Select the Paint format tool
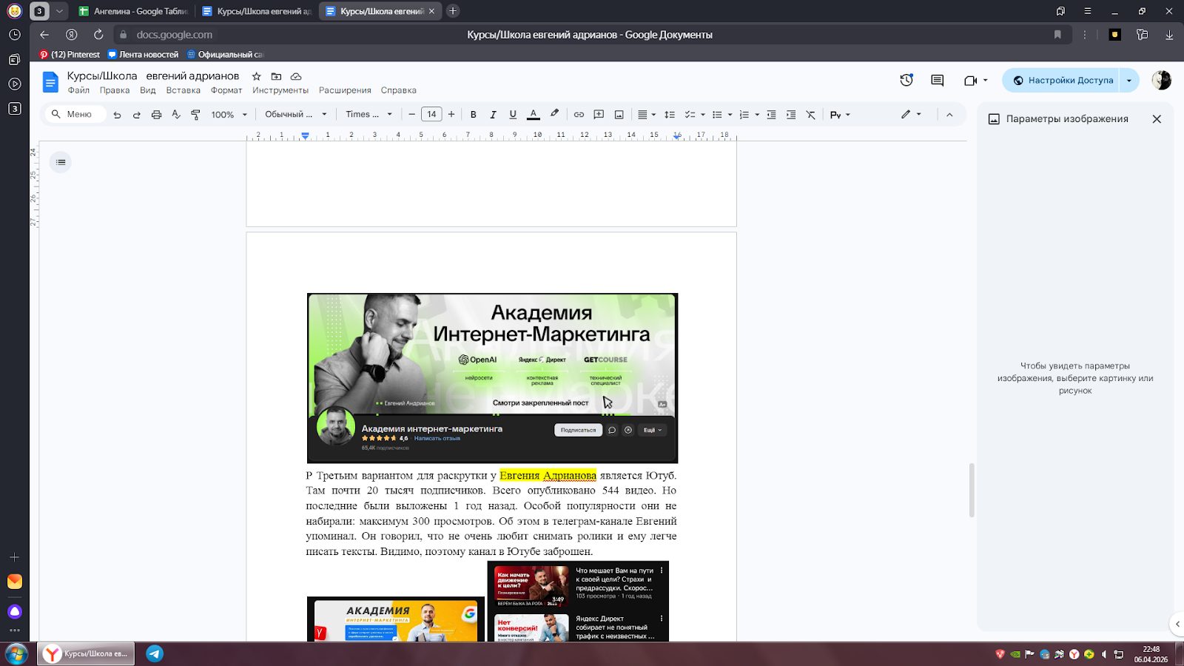This screenshot has height=666, width=1184. (x=195, y=115)
